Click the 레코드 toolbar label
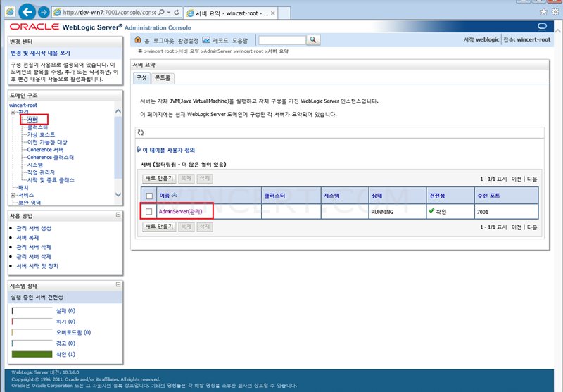Viewport: 563px width, 392px height. coord(220,41)
